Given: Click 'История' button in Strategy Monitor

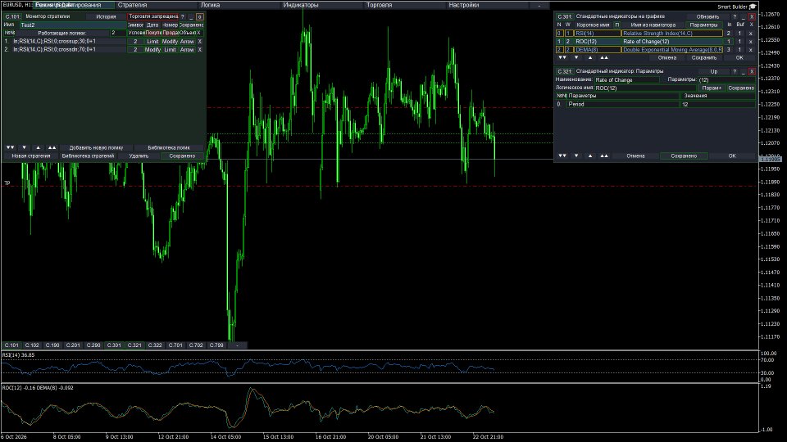Looking at the screenshot, I should coord(106,16).
